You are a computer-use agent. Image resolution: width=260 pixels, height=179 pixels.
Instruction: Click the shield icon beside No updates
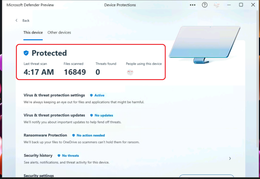pyautogui.click(x=91, y=115)
